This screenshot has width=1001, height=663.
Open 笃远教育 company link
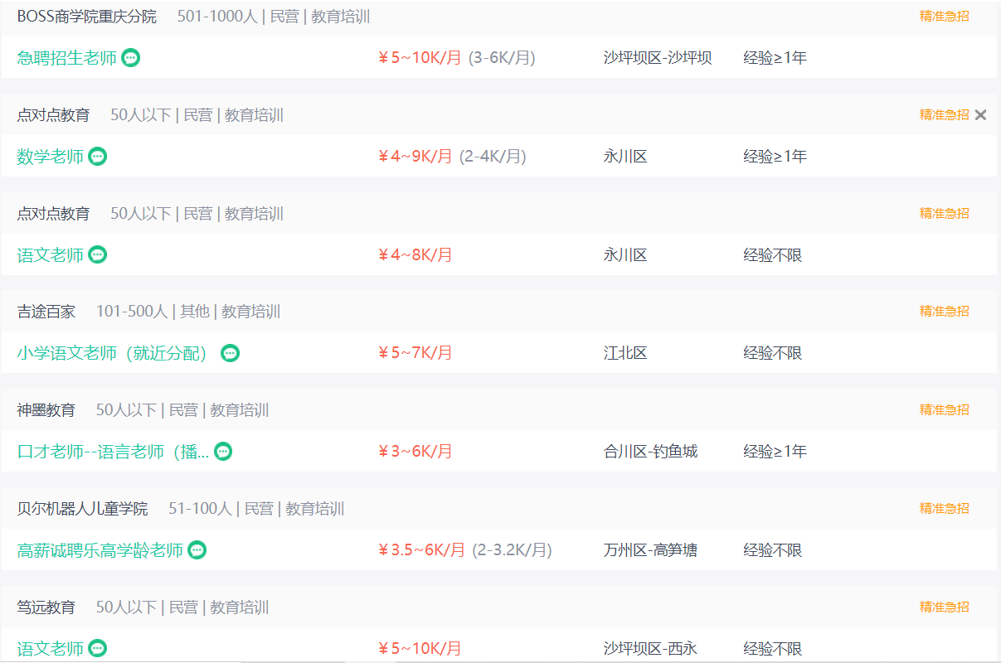46,607
